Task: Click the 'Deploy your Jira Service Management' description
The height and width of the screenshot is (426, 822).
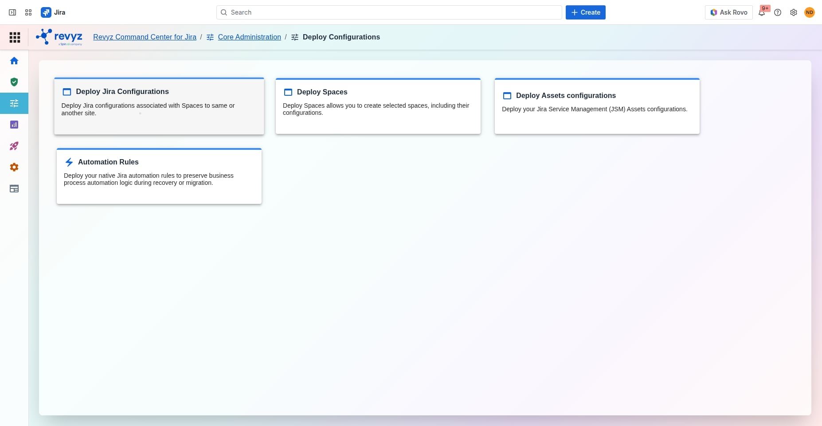Action: [595, 109]
